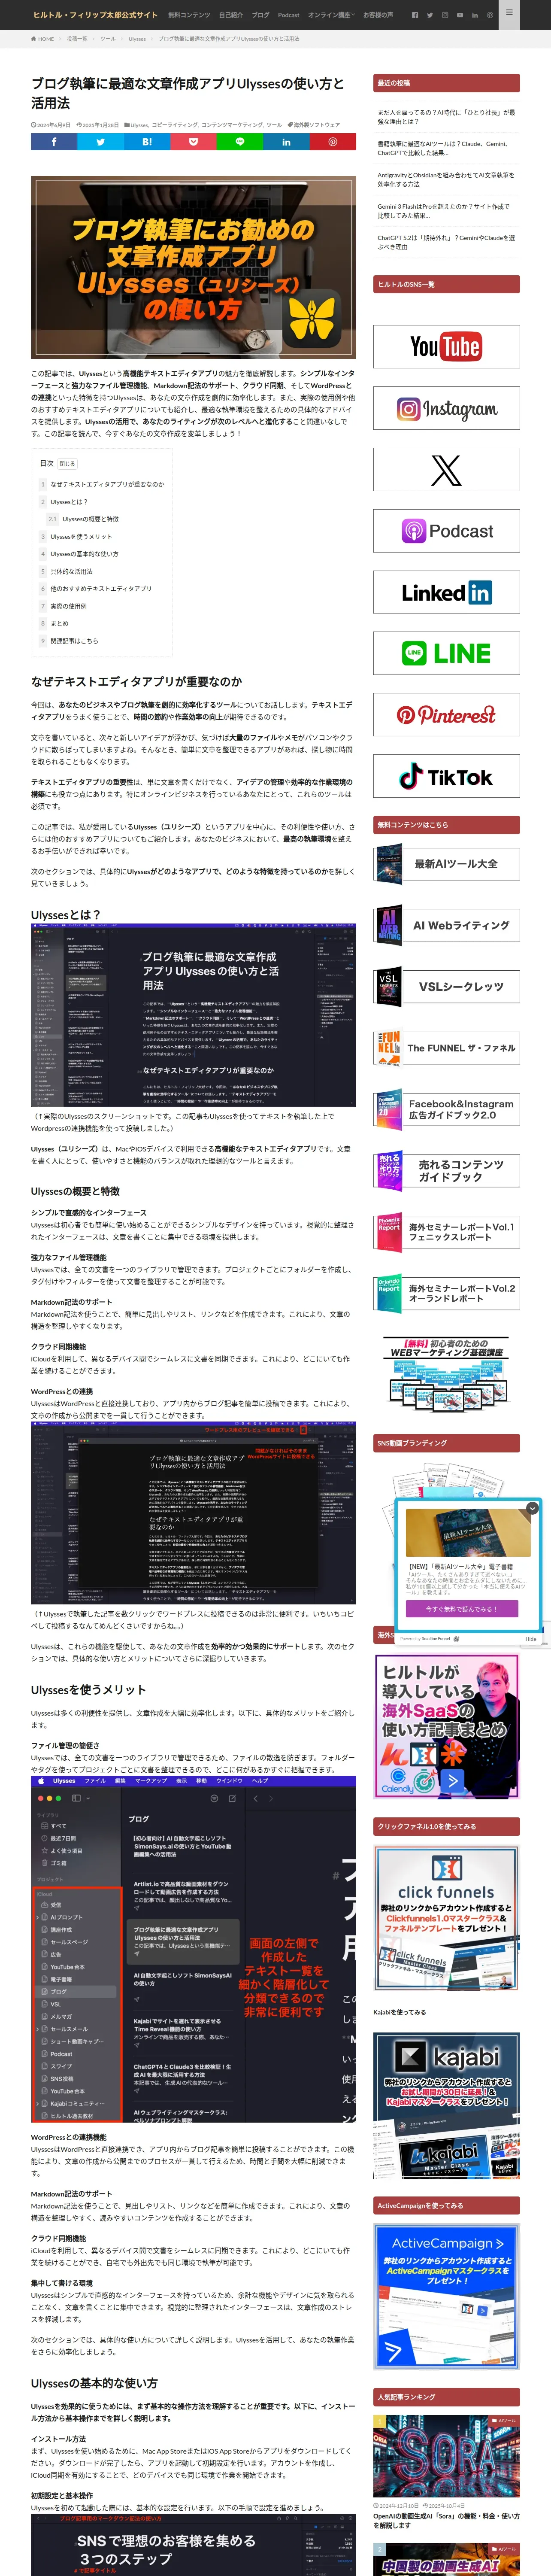Open the Pinterest sidebar banner
Screen dimensions: 551x2576
tap(446, 715)
